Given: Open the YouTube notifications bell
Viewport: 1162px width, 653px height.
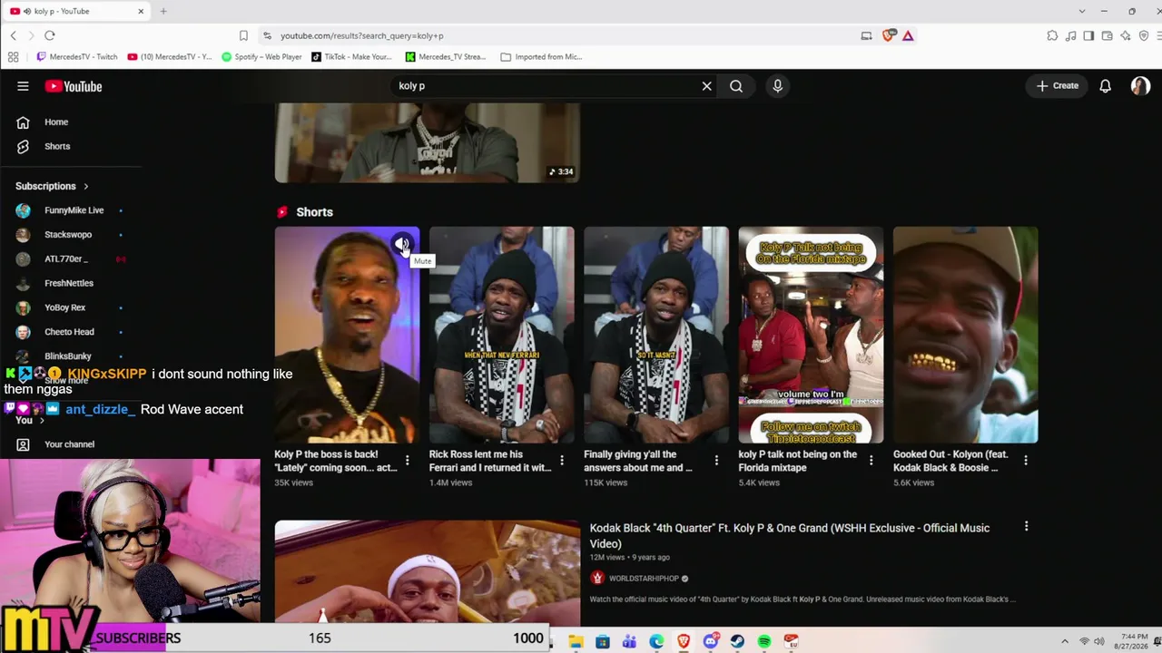Looking at the screenshot, I should tap(1105, 86).
